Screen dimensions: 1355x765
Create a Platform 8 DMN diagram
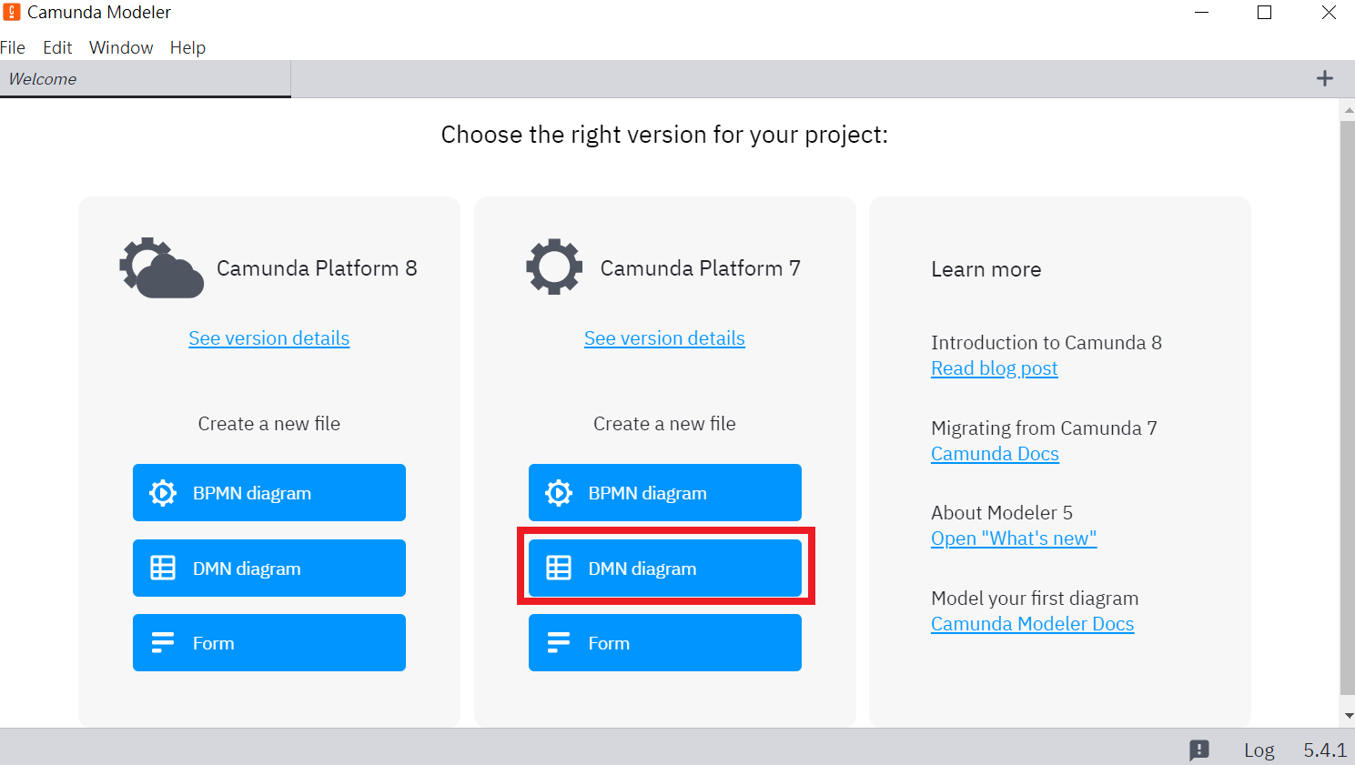pyautogui.click(x=269, y=569)
